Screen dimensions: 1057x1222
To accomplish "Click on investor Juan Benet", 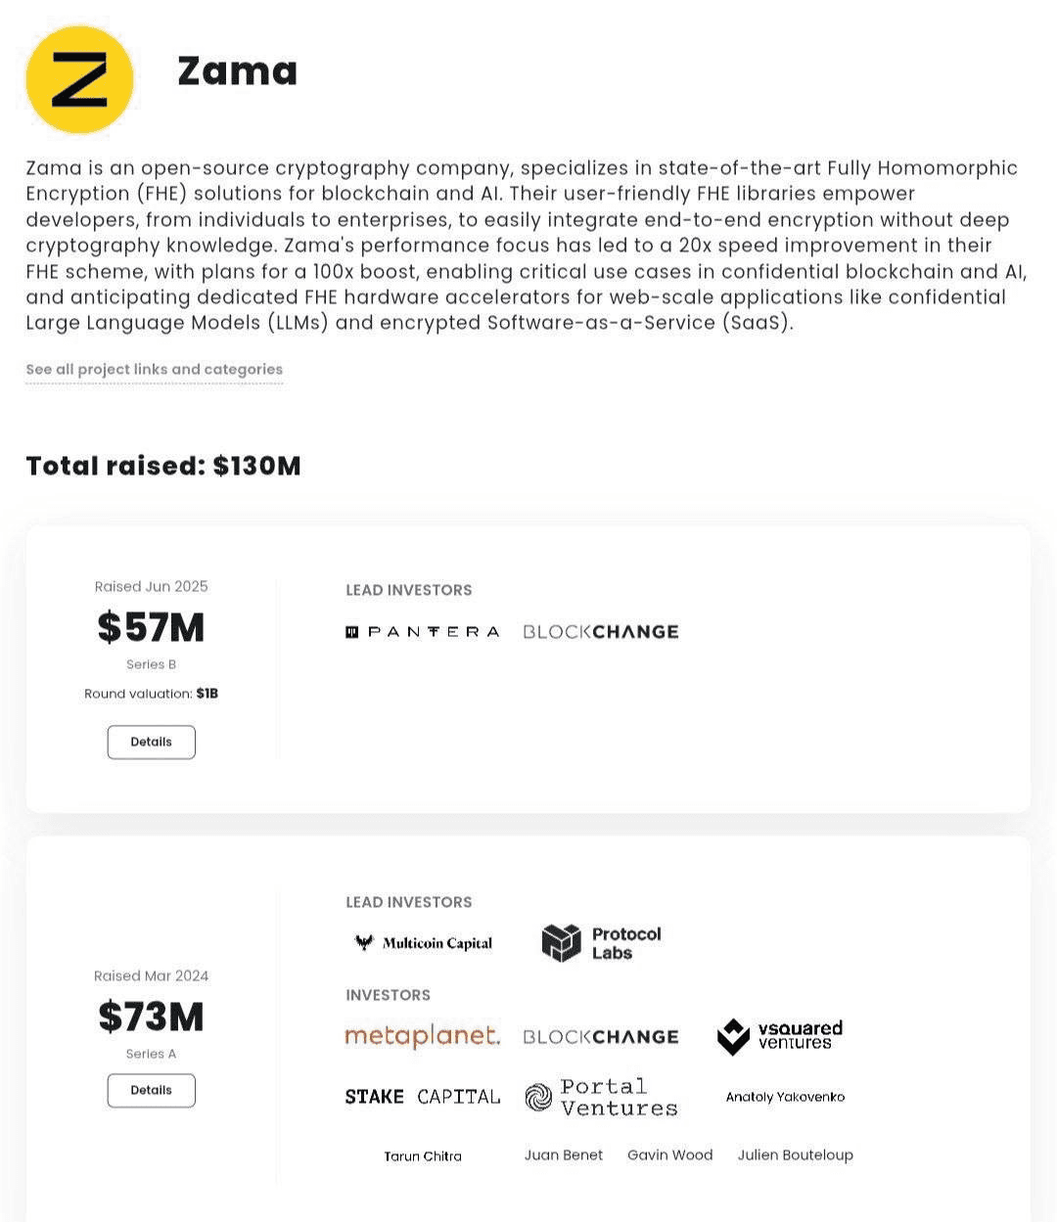I will [x=564, y=1155].
